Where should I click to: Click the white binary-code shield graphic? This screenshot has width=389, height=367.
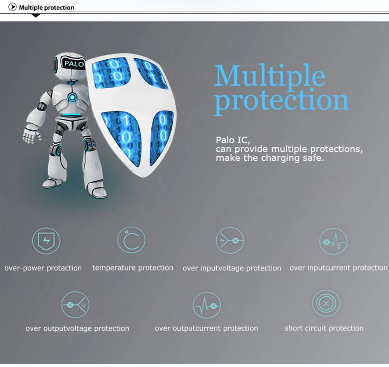point(132,115)
